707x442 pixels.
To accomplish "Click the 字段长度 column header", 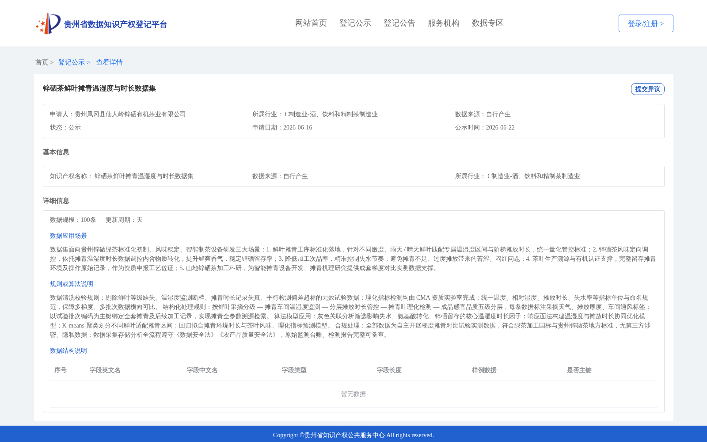I will click(389, 370).
